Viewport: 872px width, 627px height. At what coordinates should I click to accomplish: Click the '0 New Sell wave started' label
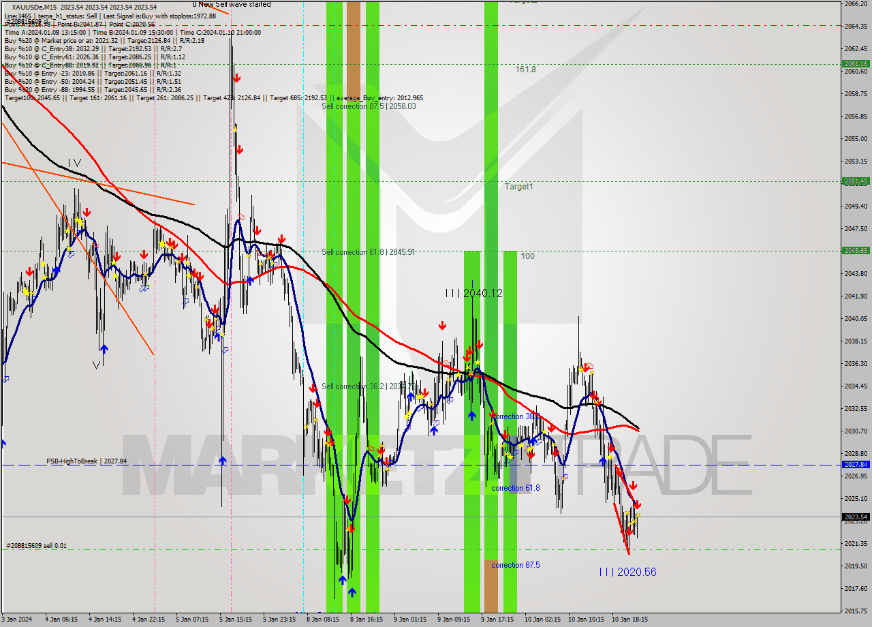231,4
